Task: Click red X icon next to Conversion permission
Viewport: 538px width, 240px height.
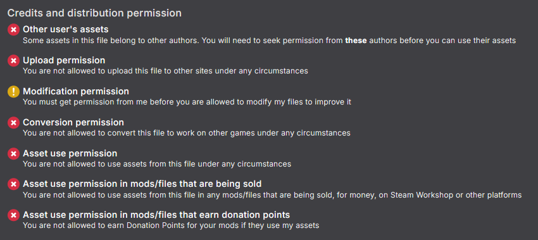Action: [x=13, y=123]
